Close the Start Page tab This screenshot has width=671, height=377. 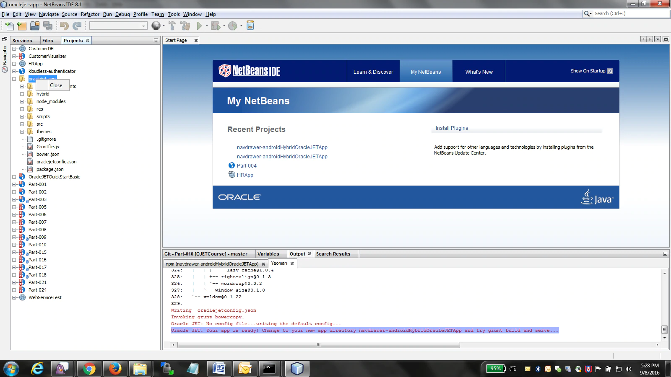tap(196, 41)
